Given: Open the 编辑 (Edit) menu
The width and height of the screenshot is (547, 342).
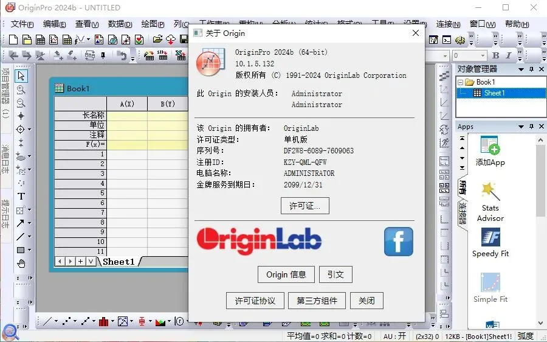Looking at the screenshot, I should 55,24.
